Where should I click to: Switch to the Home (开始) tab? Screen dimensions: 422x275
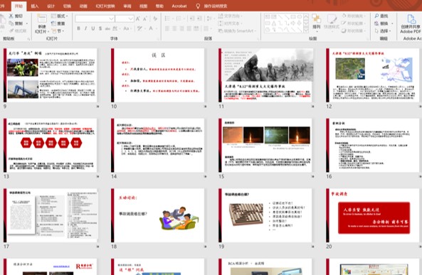click(19, 6)
